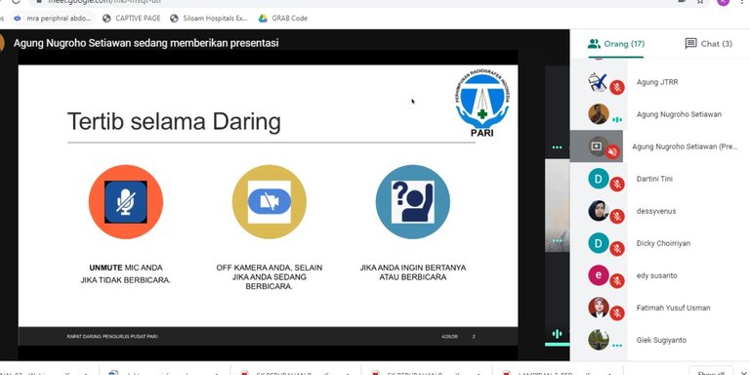Select participant name Dicky Choirriyan

(x=663, y=243)
